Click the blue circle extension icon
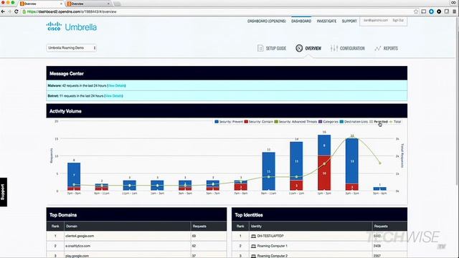 click(431, 11)
